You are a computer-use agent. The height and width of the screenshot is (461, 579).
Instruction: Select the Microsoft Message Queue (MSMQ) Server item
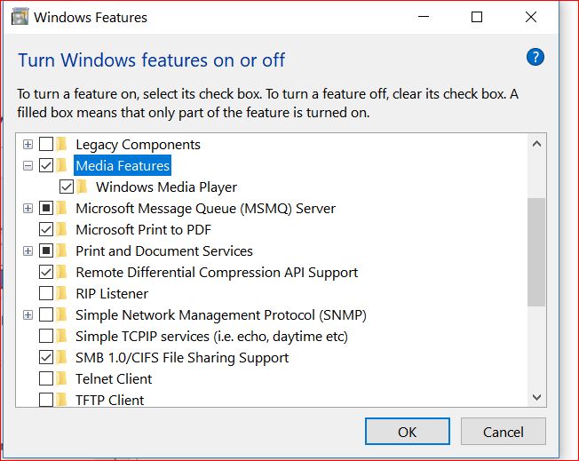tap(205, 209)
